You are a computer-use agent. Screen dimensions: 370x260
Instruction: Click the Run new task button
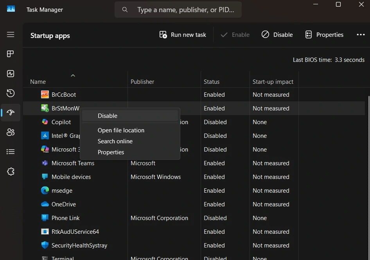coord(183,34)
